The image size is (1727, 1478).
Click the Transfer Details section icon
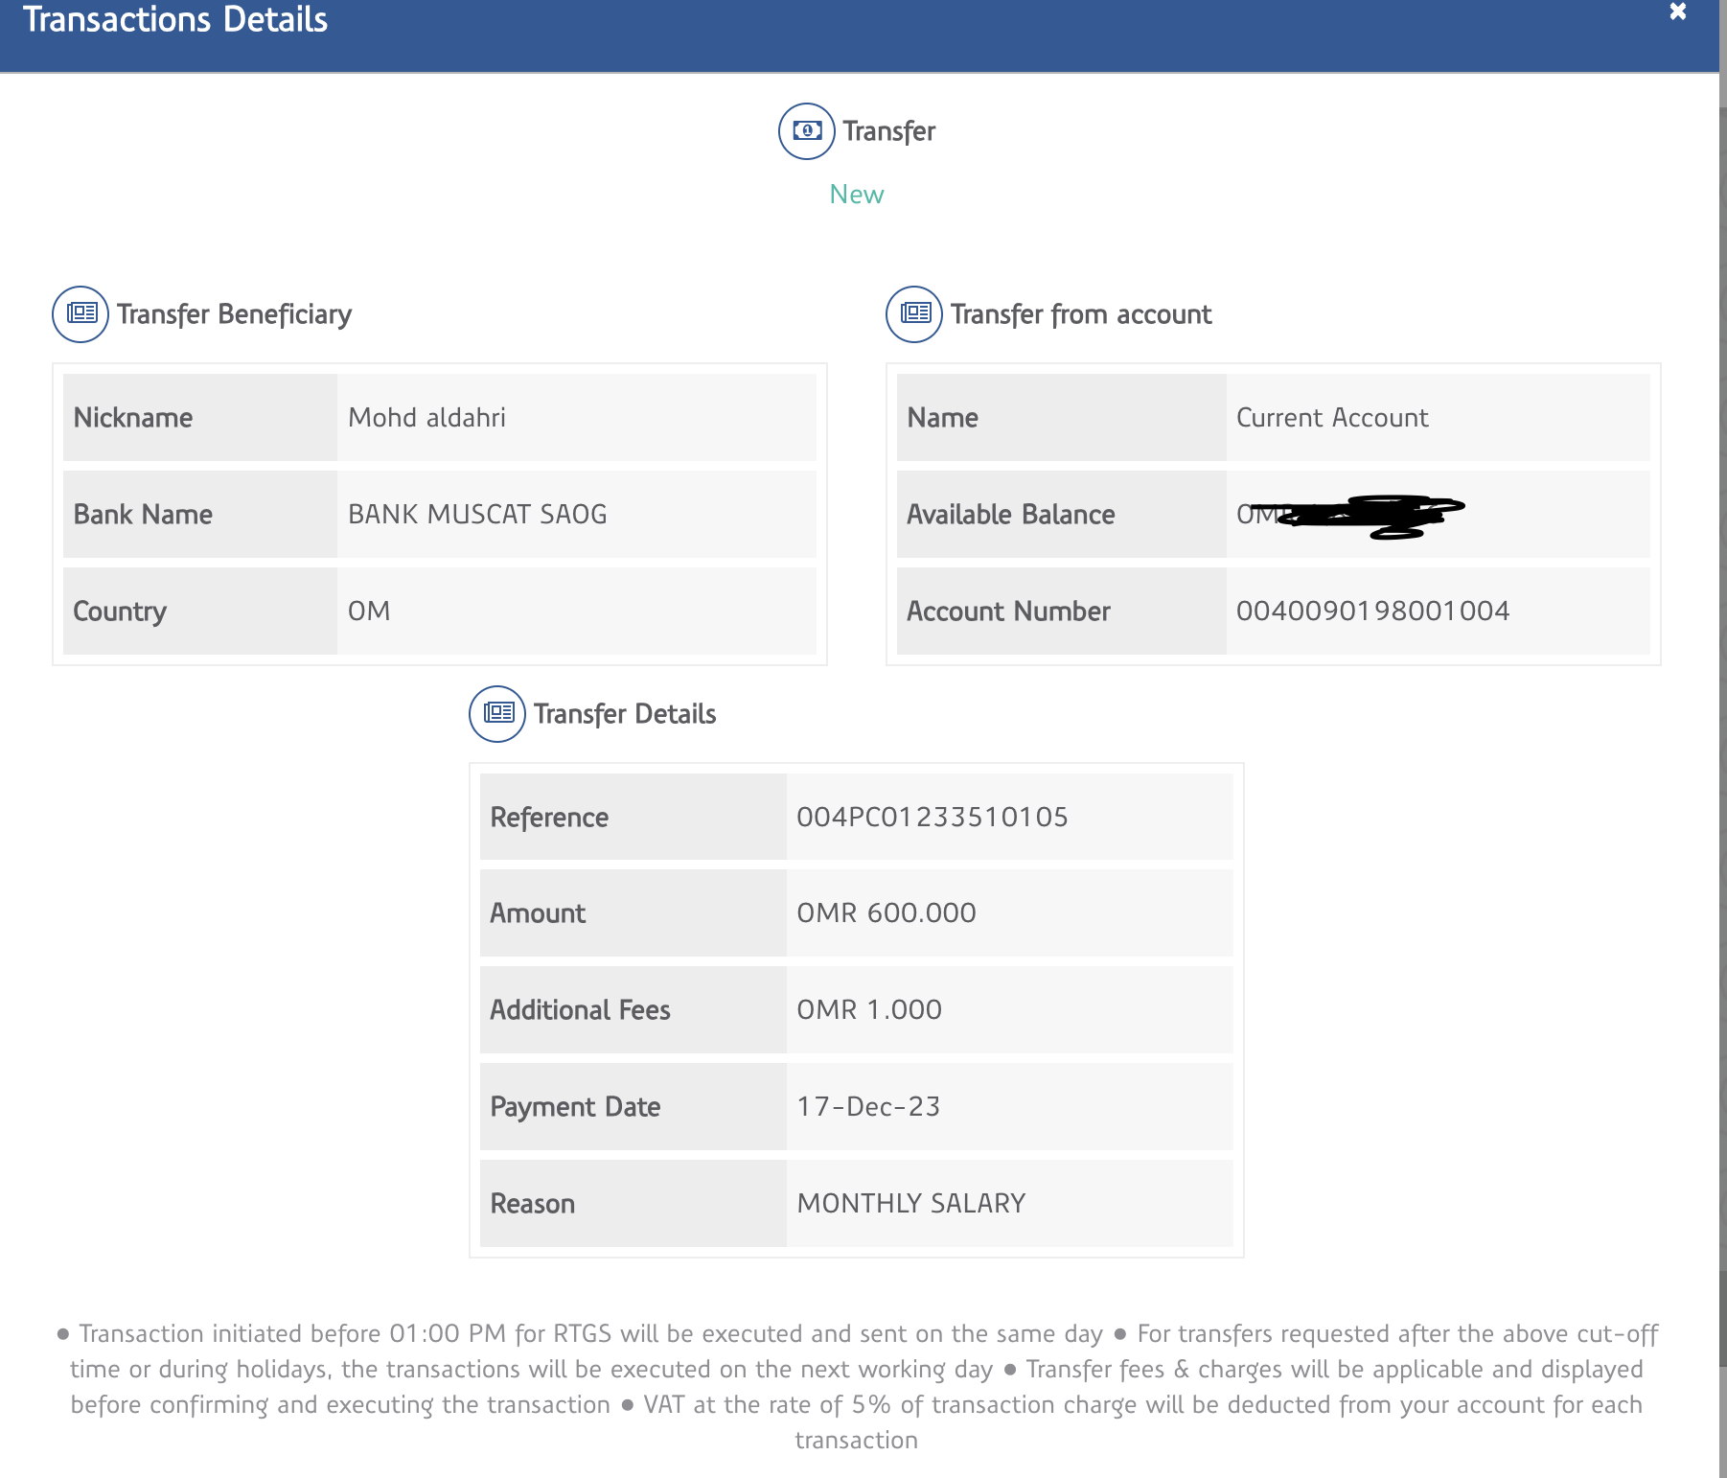coord(497,714)
